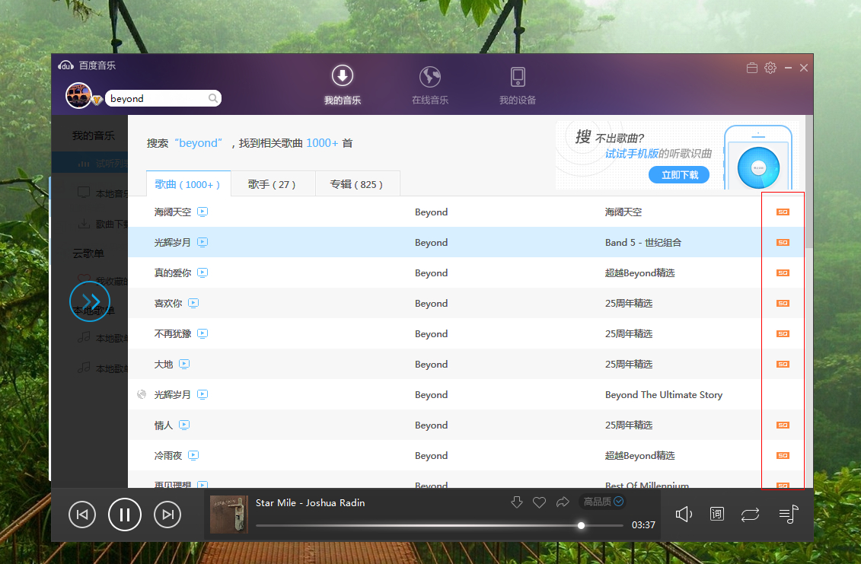Screen dimensions: 861x564
Task: Share the current playing song
Action: [x=563, y=502]
